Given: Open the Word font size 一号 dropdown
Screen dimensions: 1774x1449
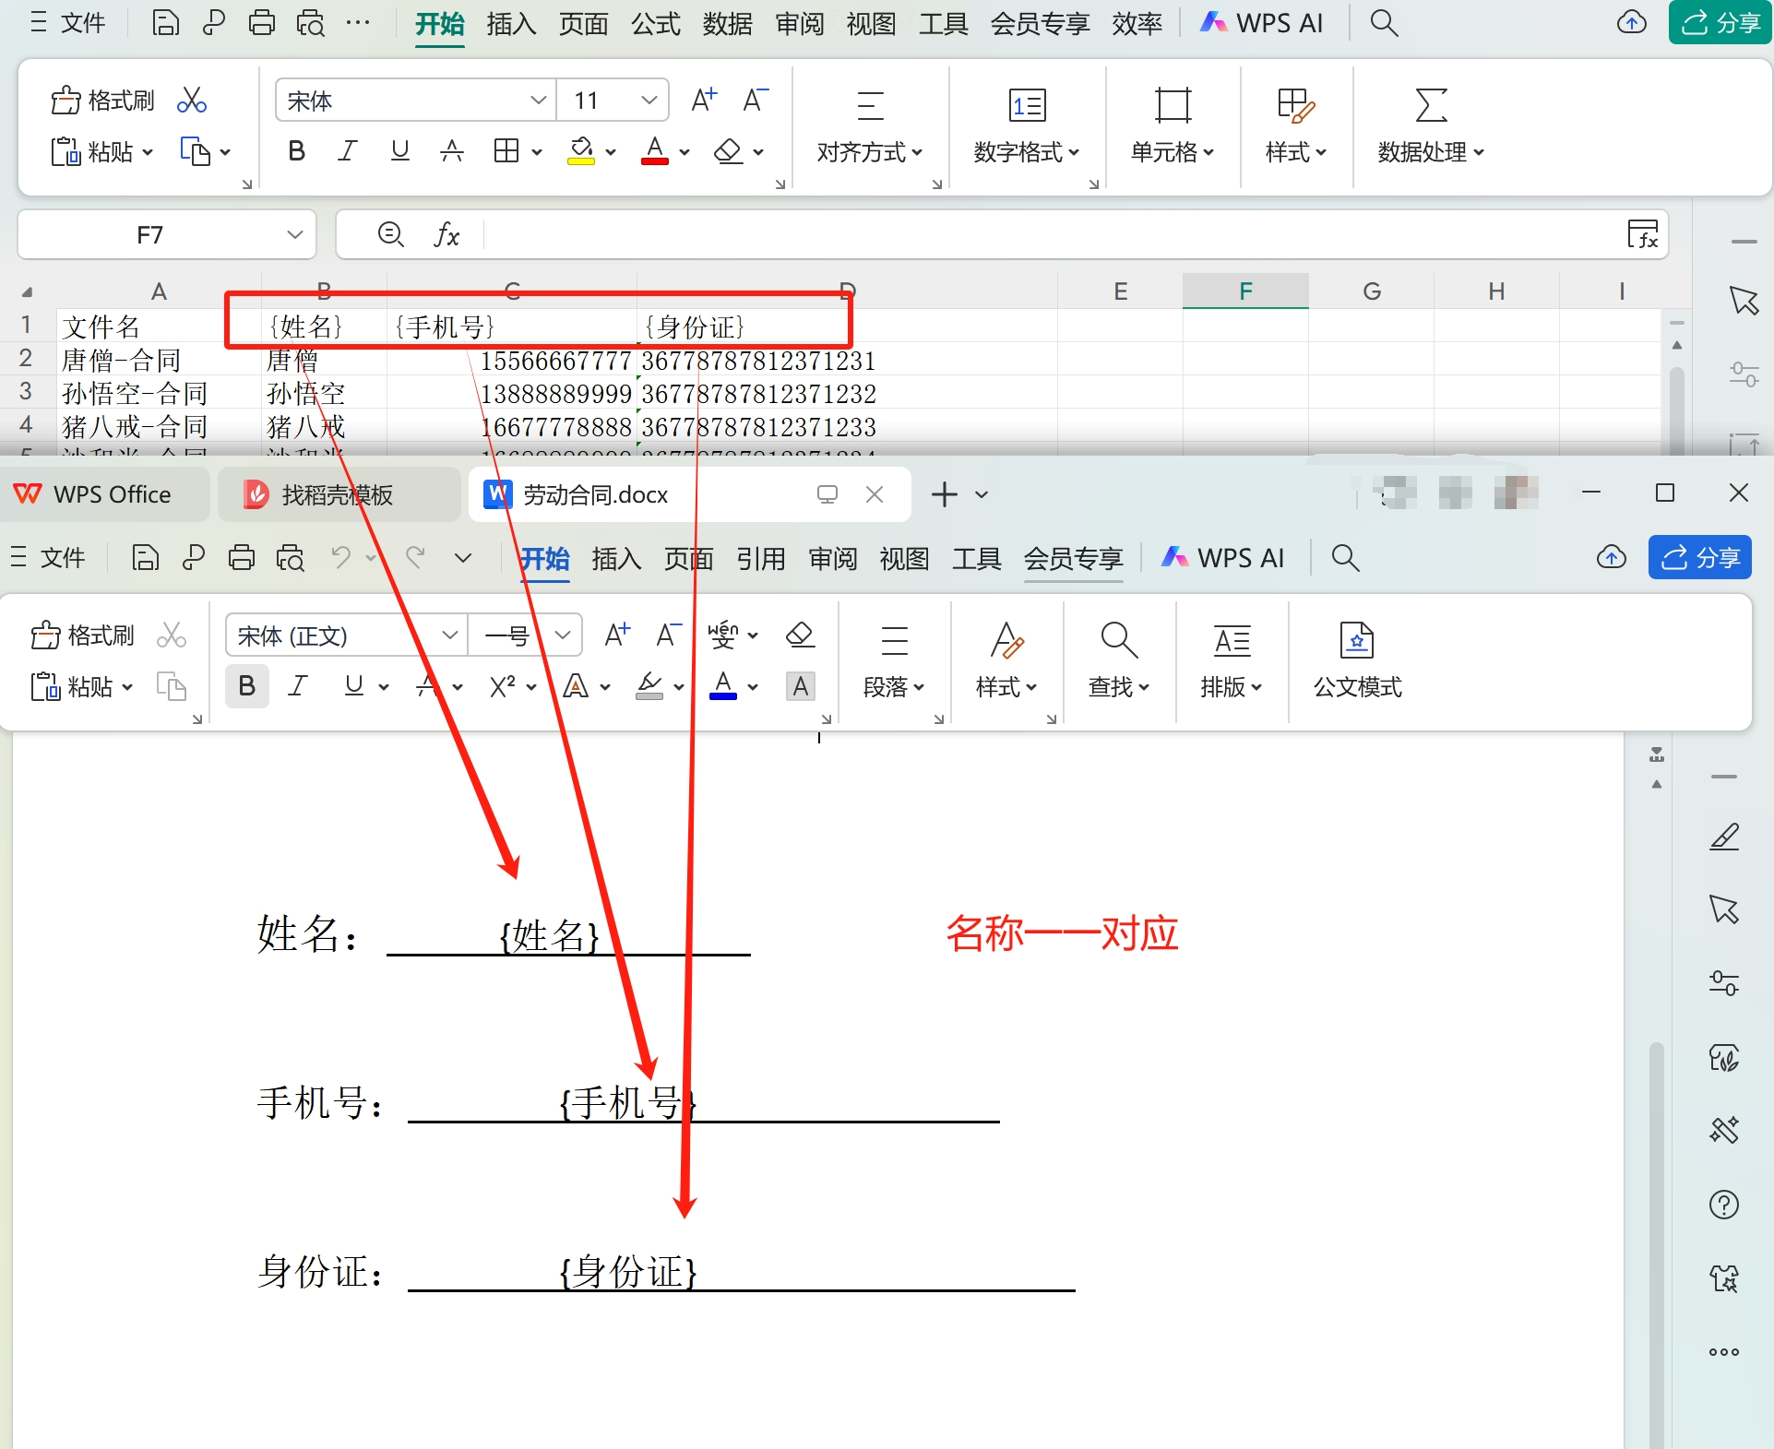Looking at the screenshot, I should coord(563,635).
